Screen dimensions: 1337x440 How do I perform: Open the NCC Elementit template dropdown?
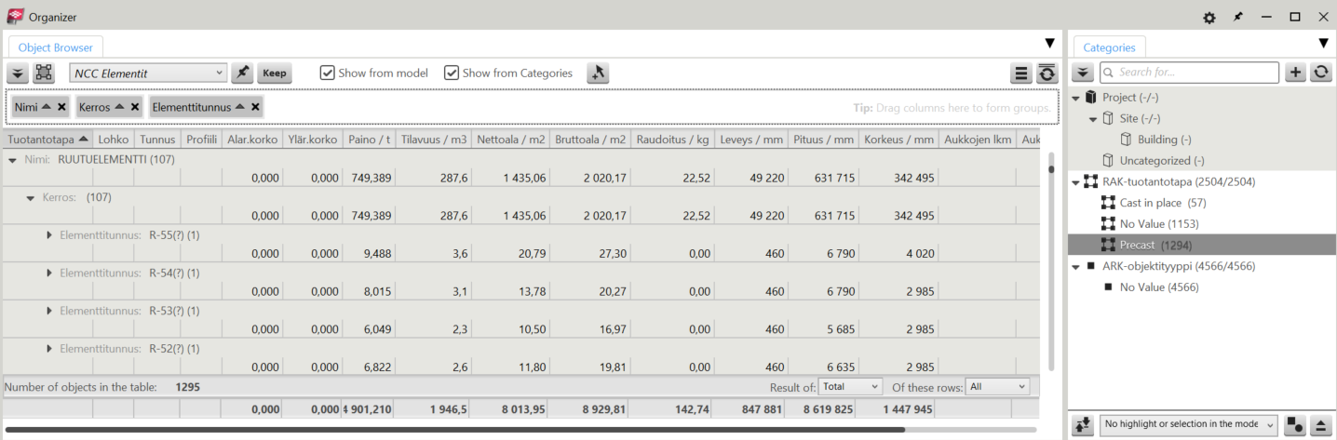(148, 73)
